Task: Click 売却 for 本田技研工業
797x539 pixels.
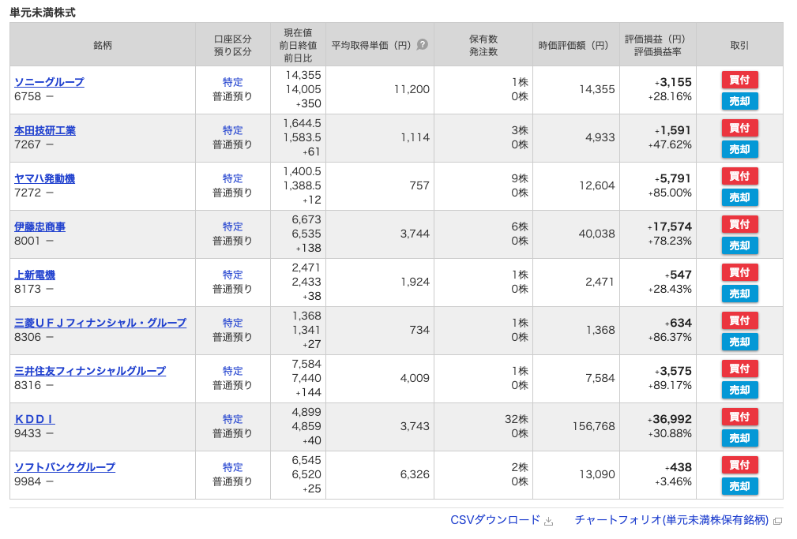Action: point(739,149)
